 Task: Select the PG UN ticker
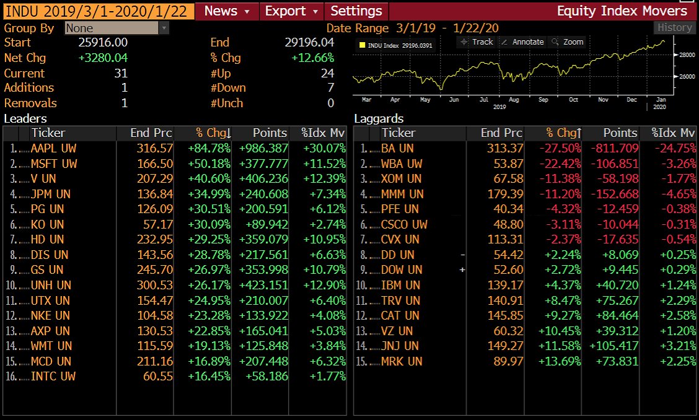(47, 209)
